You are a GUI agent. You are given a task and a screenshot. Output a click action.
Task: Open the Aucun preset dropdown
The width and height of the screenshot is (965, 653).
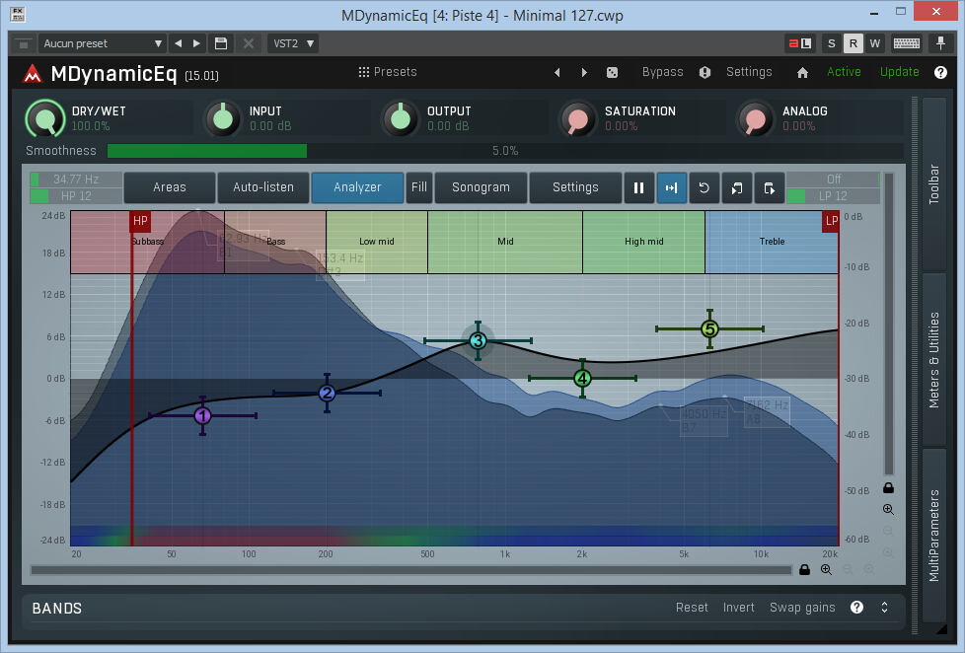click(103, 43)
